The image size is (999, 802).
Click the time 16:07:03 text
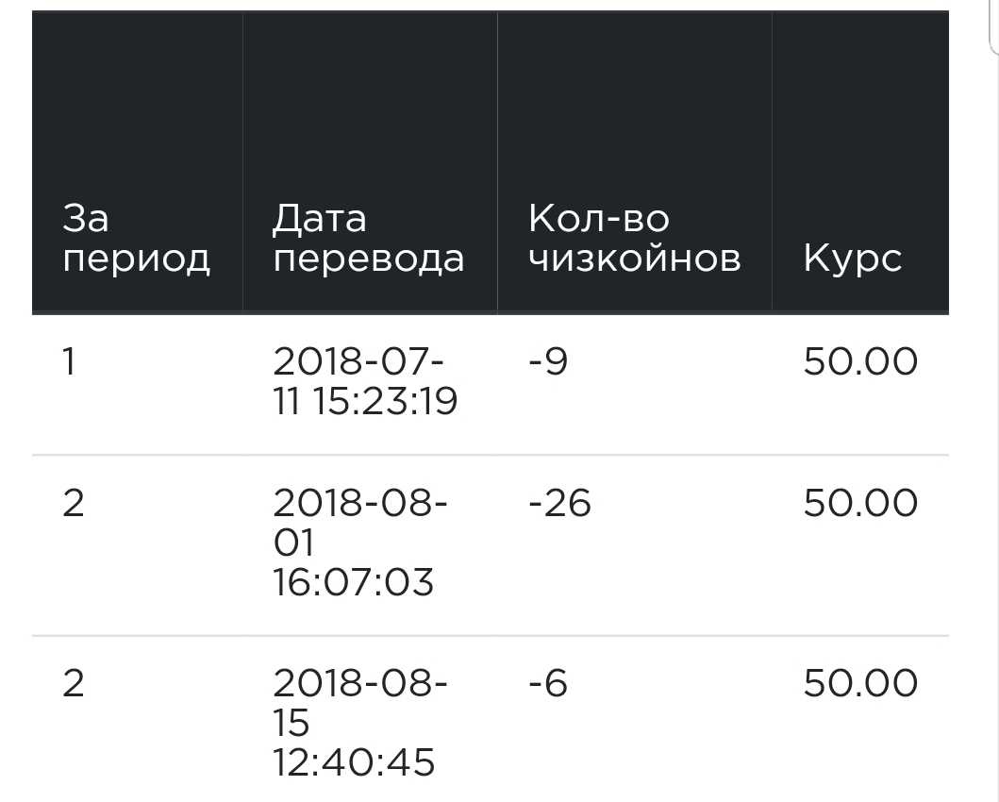click(x=353, y=582)
